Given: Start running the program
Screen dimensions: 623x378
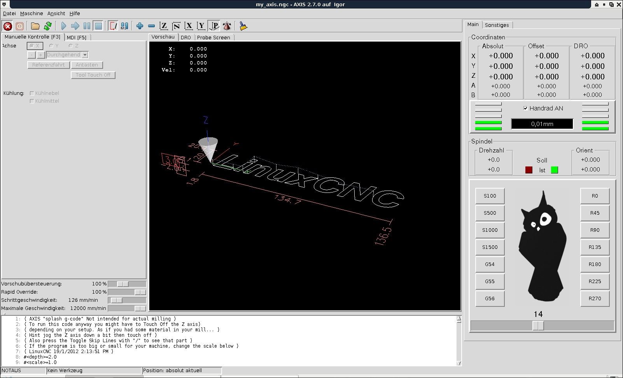Looking at the screenshot, I should 63,26.
